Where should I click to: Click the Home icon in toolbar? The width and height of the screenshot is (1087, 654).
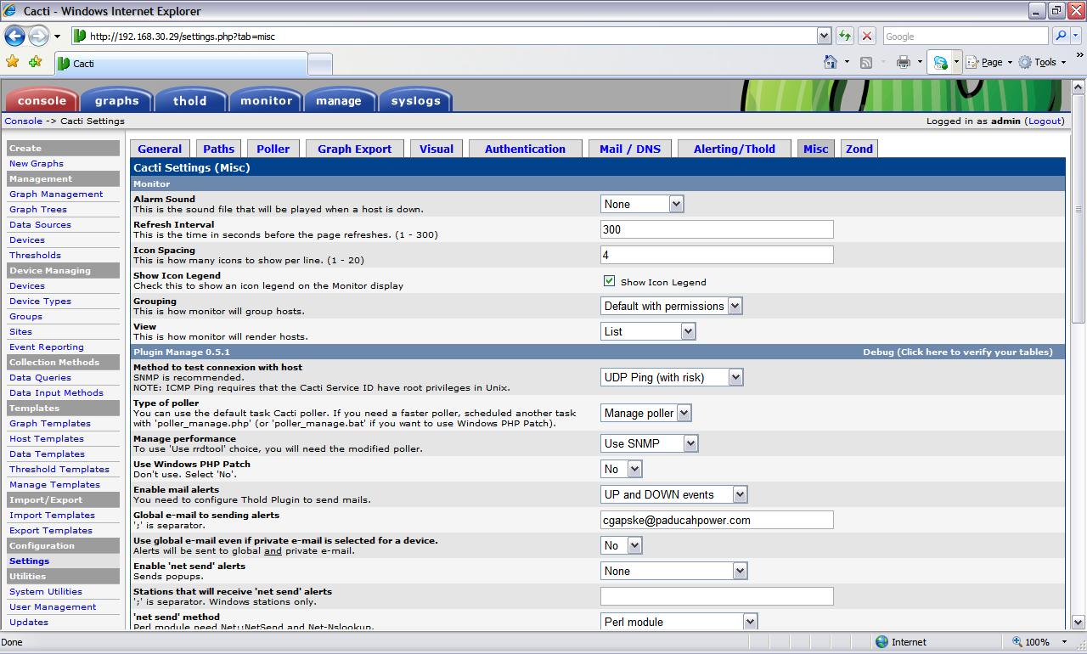831,62
